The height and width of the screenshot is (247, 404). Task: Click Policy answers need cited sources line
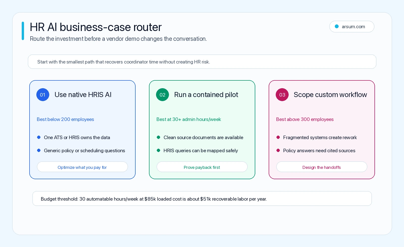coord(319,150)
